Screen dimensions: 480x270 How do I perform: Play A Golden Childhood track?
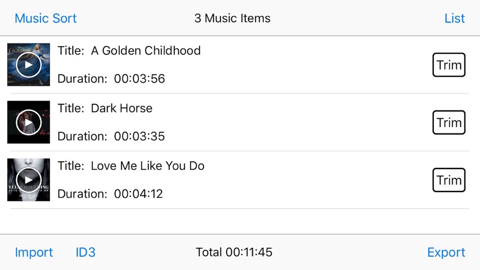[28, 65]
